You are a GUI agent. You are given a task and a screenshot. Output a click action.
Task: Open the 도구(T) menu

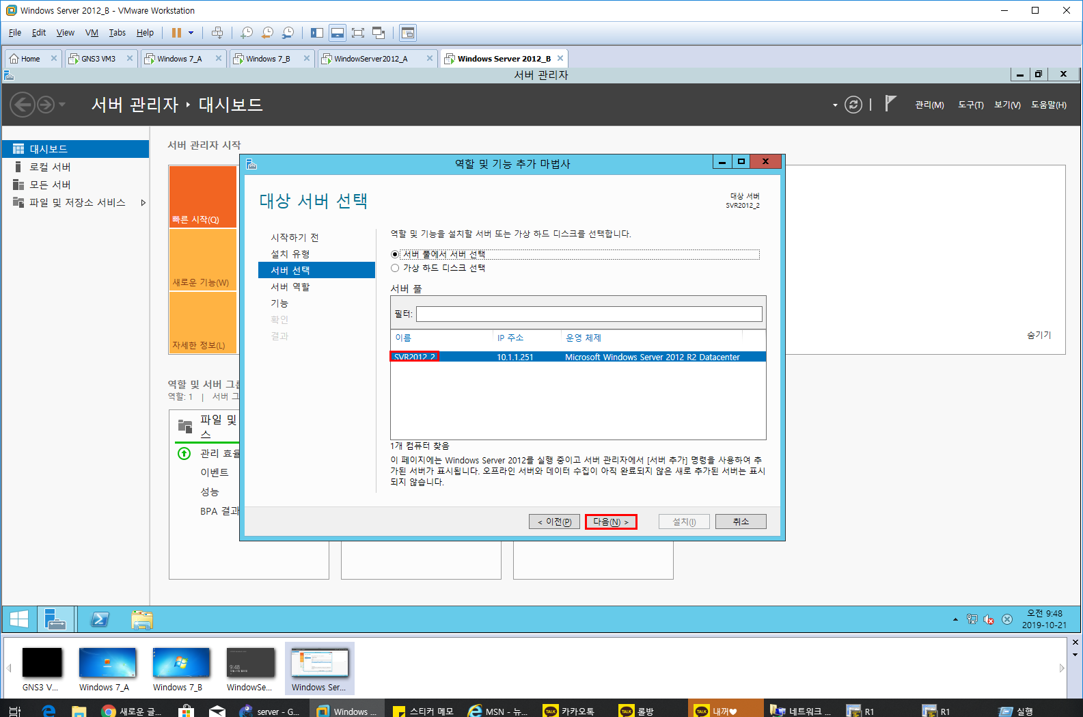tap(970, 105)
